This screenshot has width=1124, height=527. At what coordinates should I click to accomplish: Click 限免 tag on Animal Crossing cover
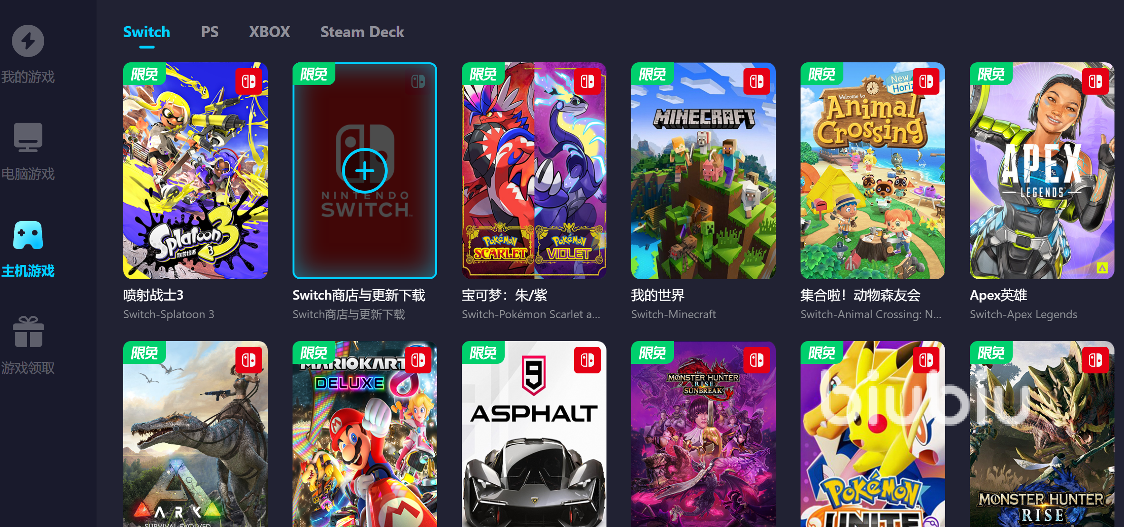pos(821,74)
